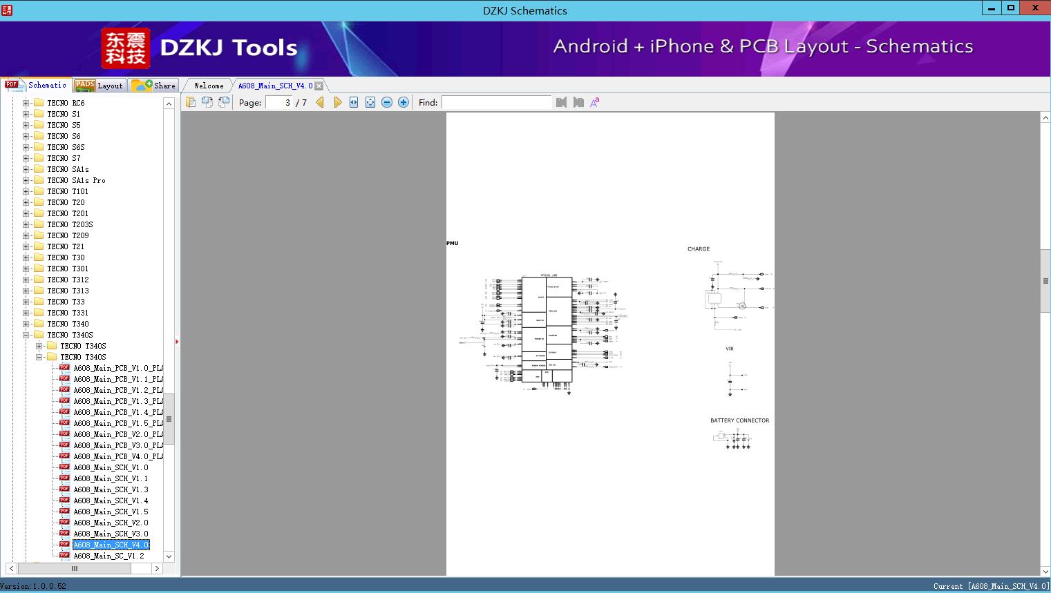Expand the TECNO T340 folder
The width and height of the screenshot is (1051, 593).
point(26,324)
